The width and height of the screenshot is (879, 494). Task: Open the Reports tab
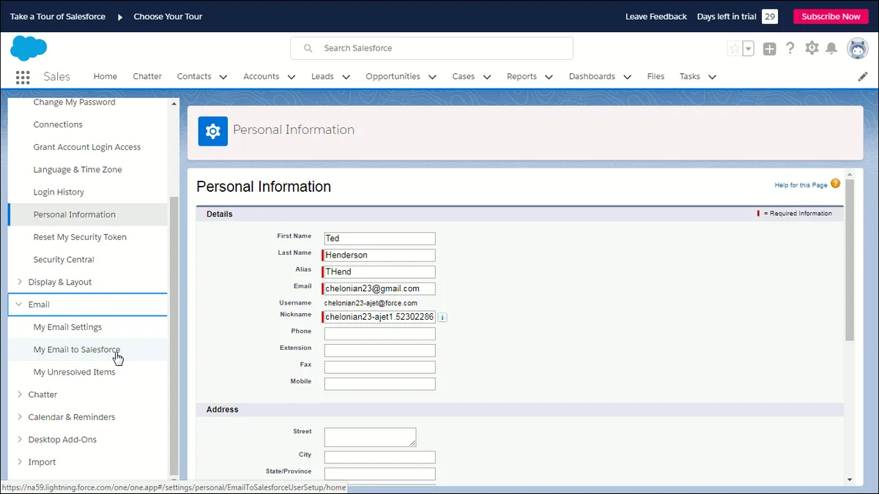coord(522,76)
